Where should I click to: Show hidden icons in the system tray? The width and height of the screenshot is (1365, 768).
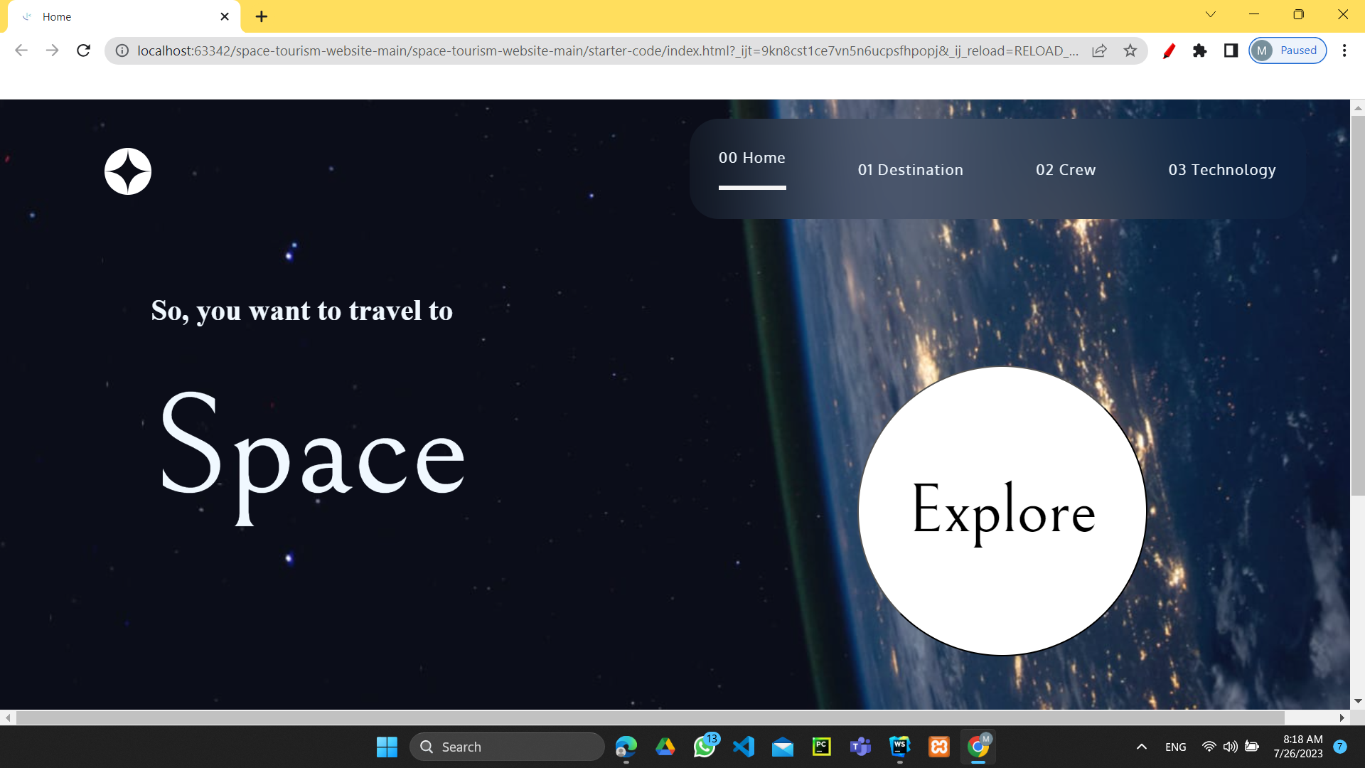coord(1142,747)
